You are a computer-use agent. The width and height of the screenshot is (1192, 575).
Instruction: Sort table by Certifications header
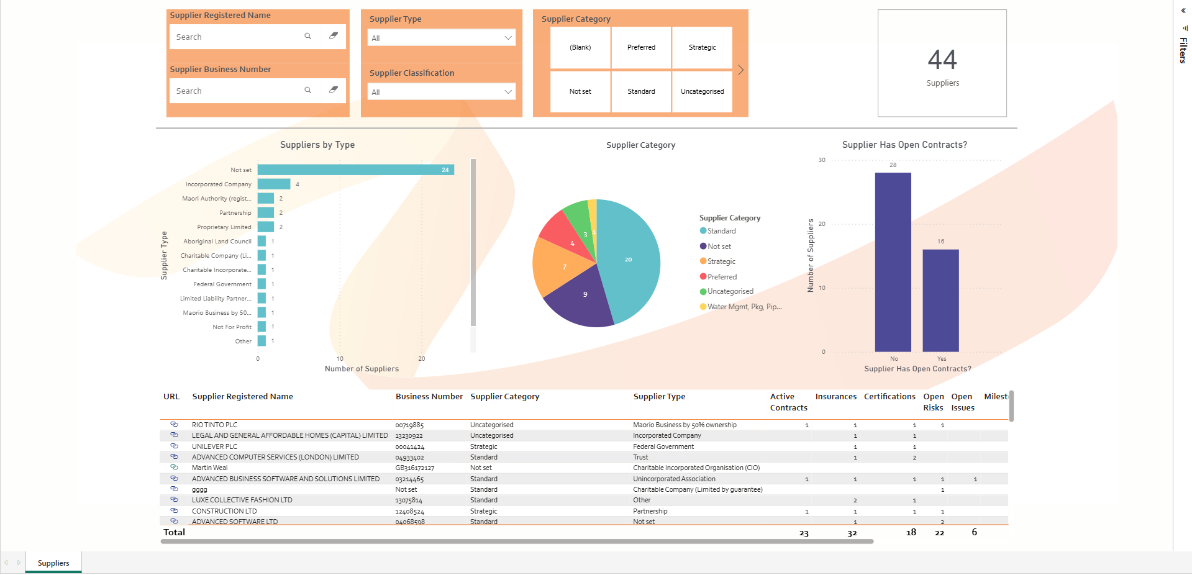coord(889,397)
